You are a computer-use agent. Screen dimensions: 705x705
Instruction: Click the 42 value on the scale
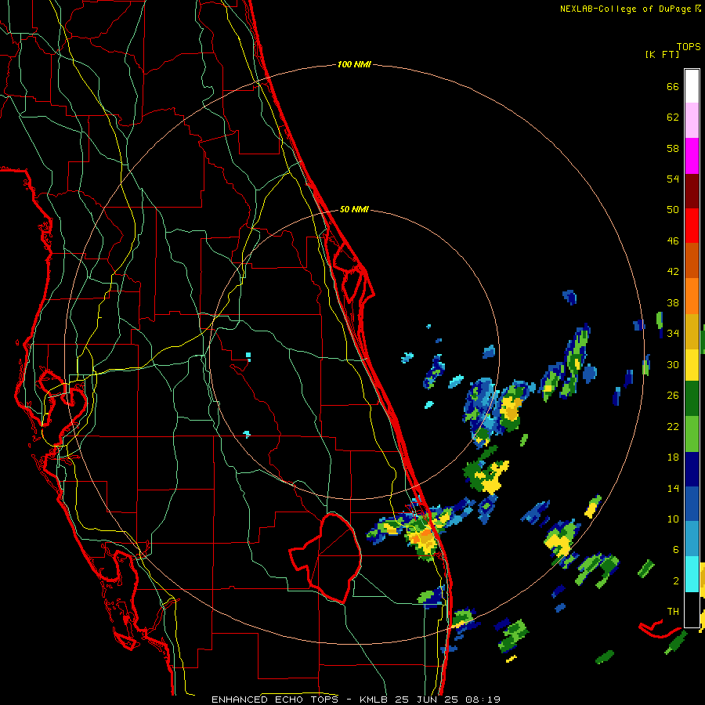pos(673,272)
